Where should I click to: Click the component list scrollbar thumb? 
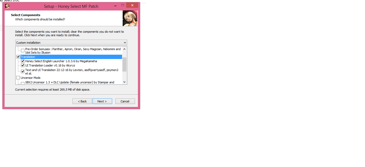(124, 64)
